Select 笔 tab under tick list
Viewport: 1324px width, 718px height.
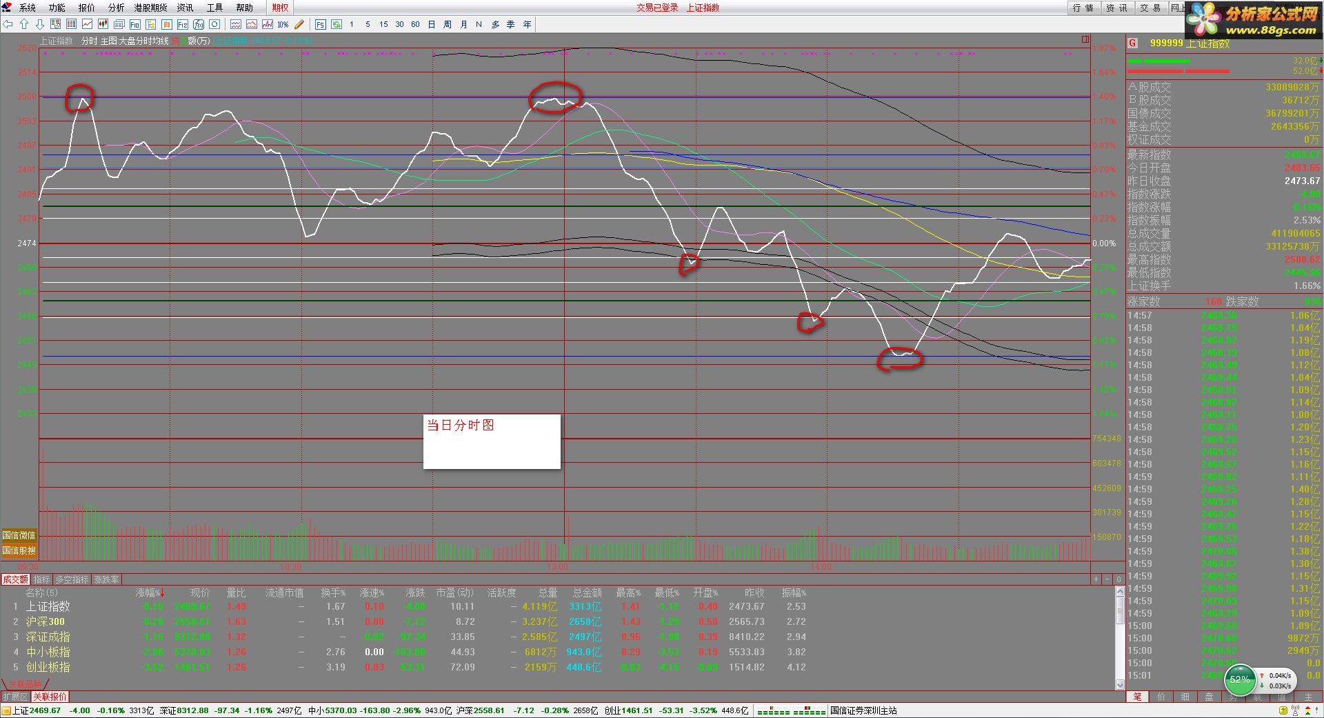(1137, 697)
